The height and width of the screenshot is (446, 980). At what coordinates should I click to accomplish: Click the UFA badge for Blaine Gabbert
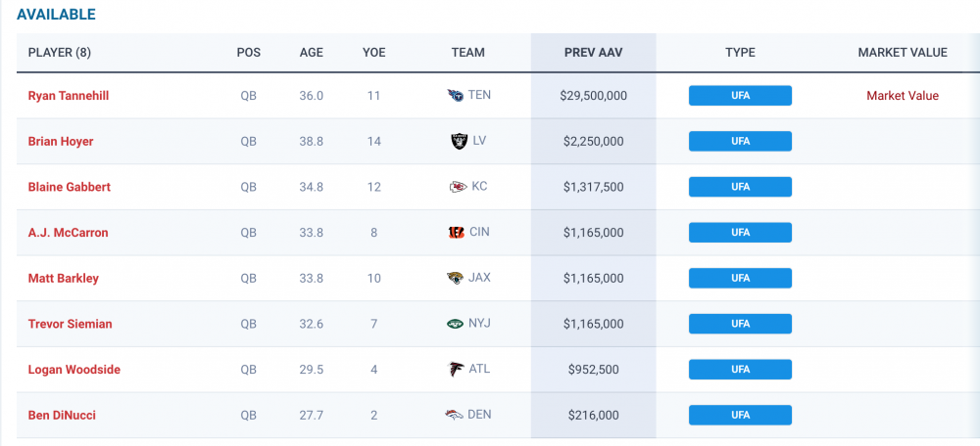point(740,187)
